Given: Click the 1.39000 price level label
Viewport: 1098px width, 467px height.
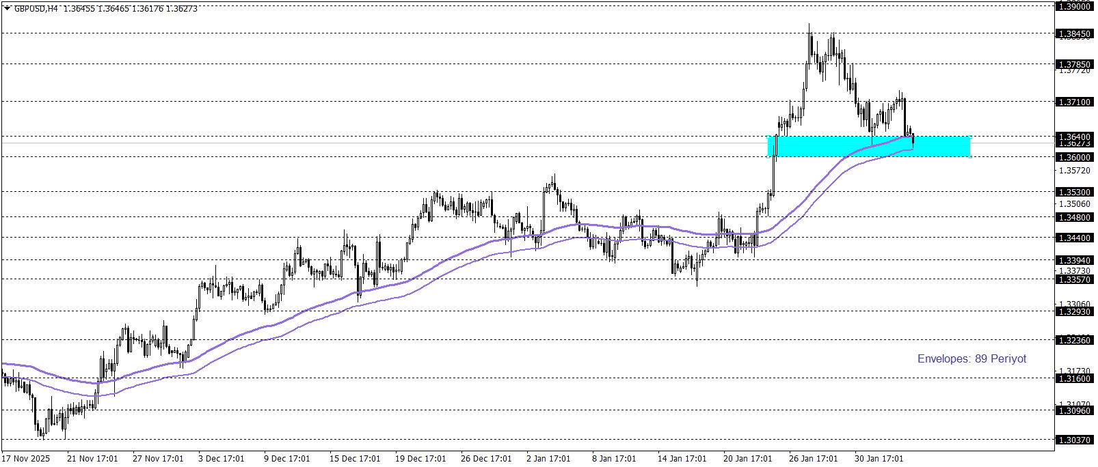Looking at the screenshot, I should click(1074, 6).
